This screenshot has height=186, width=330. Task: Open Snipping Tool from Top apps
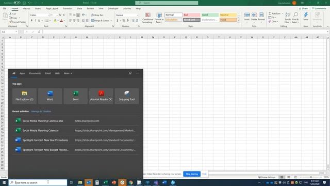tap(127, 96)
